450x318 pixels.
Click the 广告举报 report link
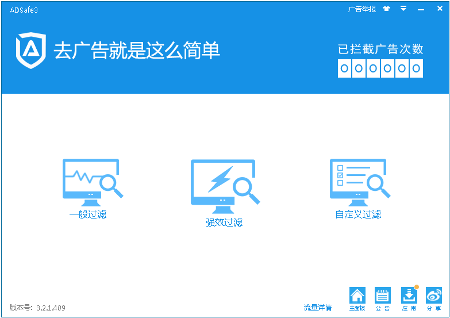point(362,9)
